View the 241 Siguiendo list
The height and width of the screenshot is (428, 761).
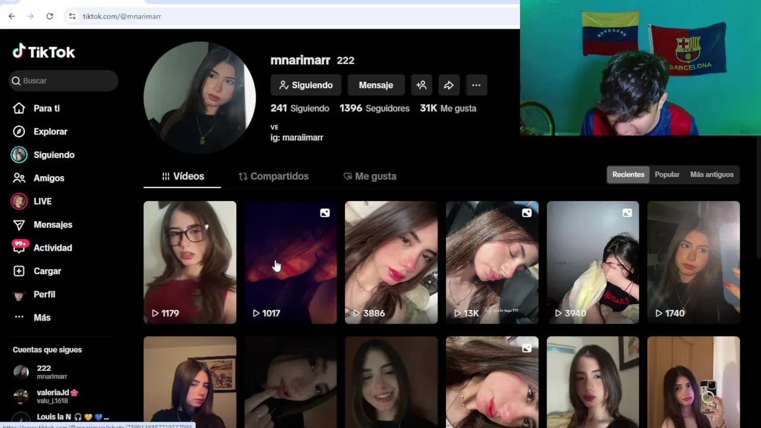coord(300,108)
